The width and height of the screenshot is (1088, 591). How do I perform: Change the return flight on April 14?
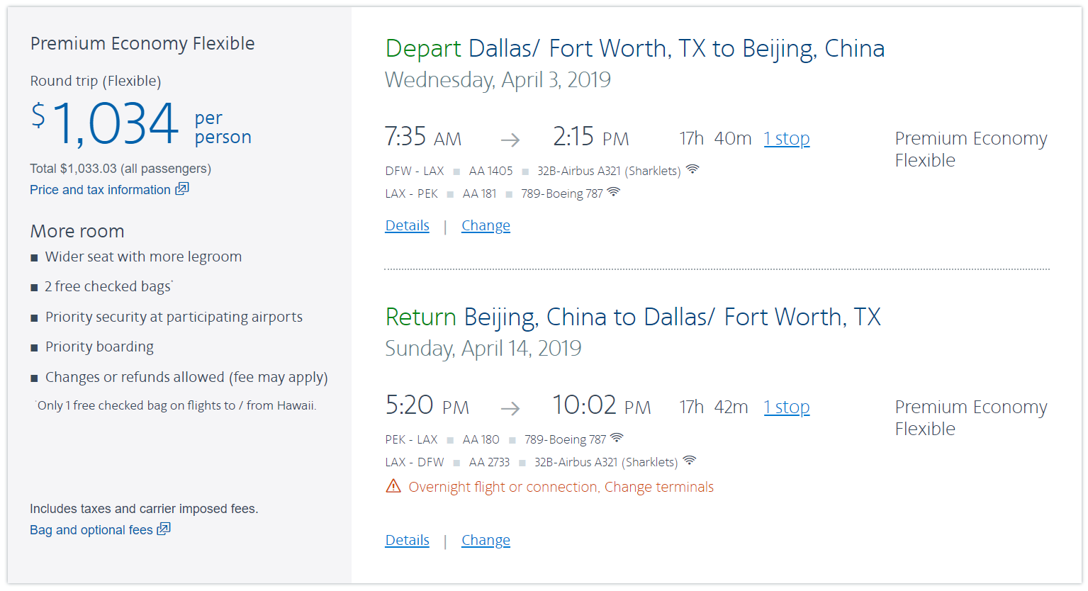[x=486, y=540]
